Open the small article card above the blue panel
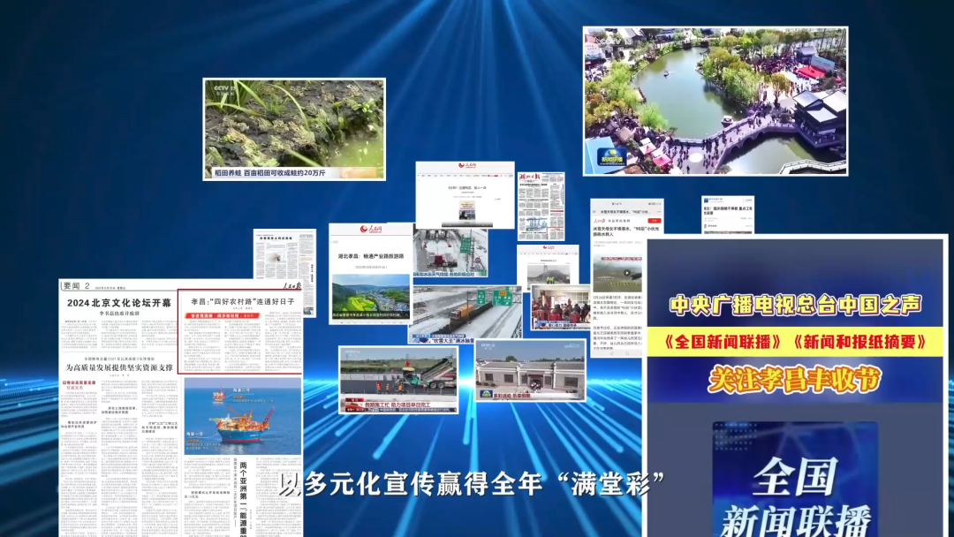954x537 pixels. point(728,215)
